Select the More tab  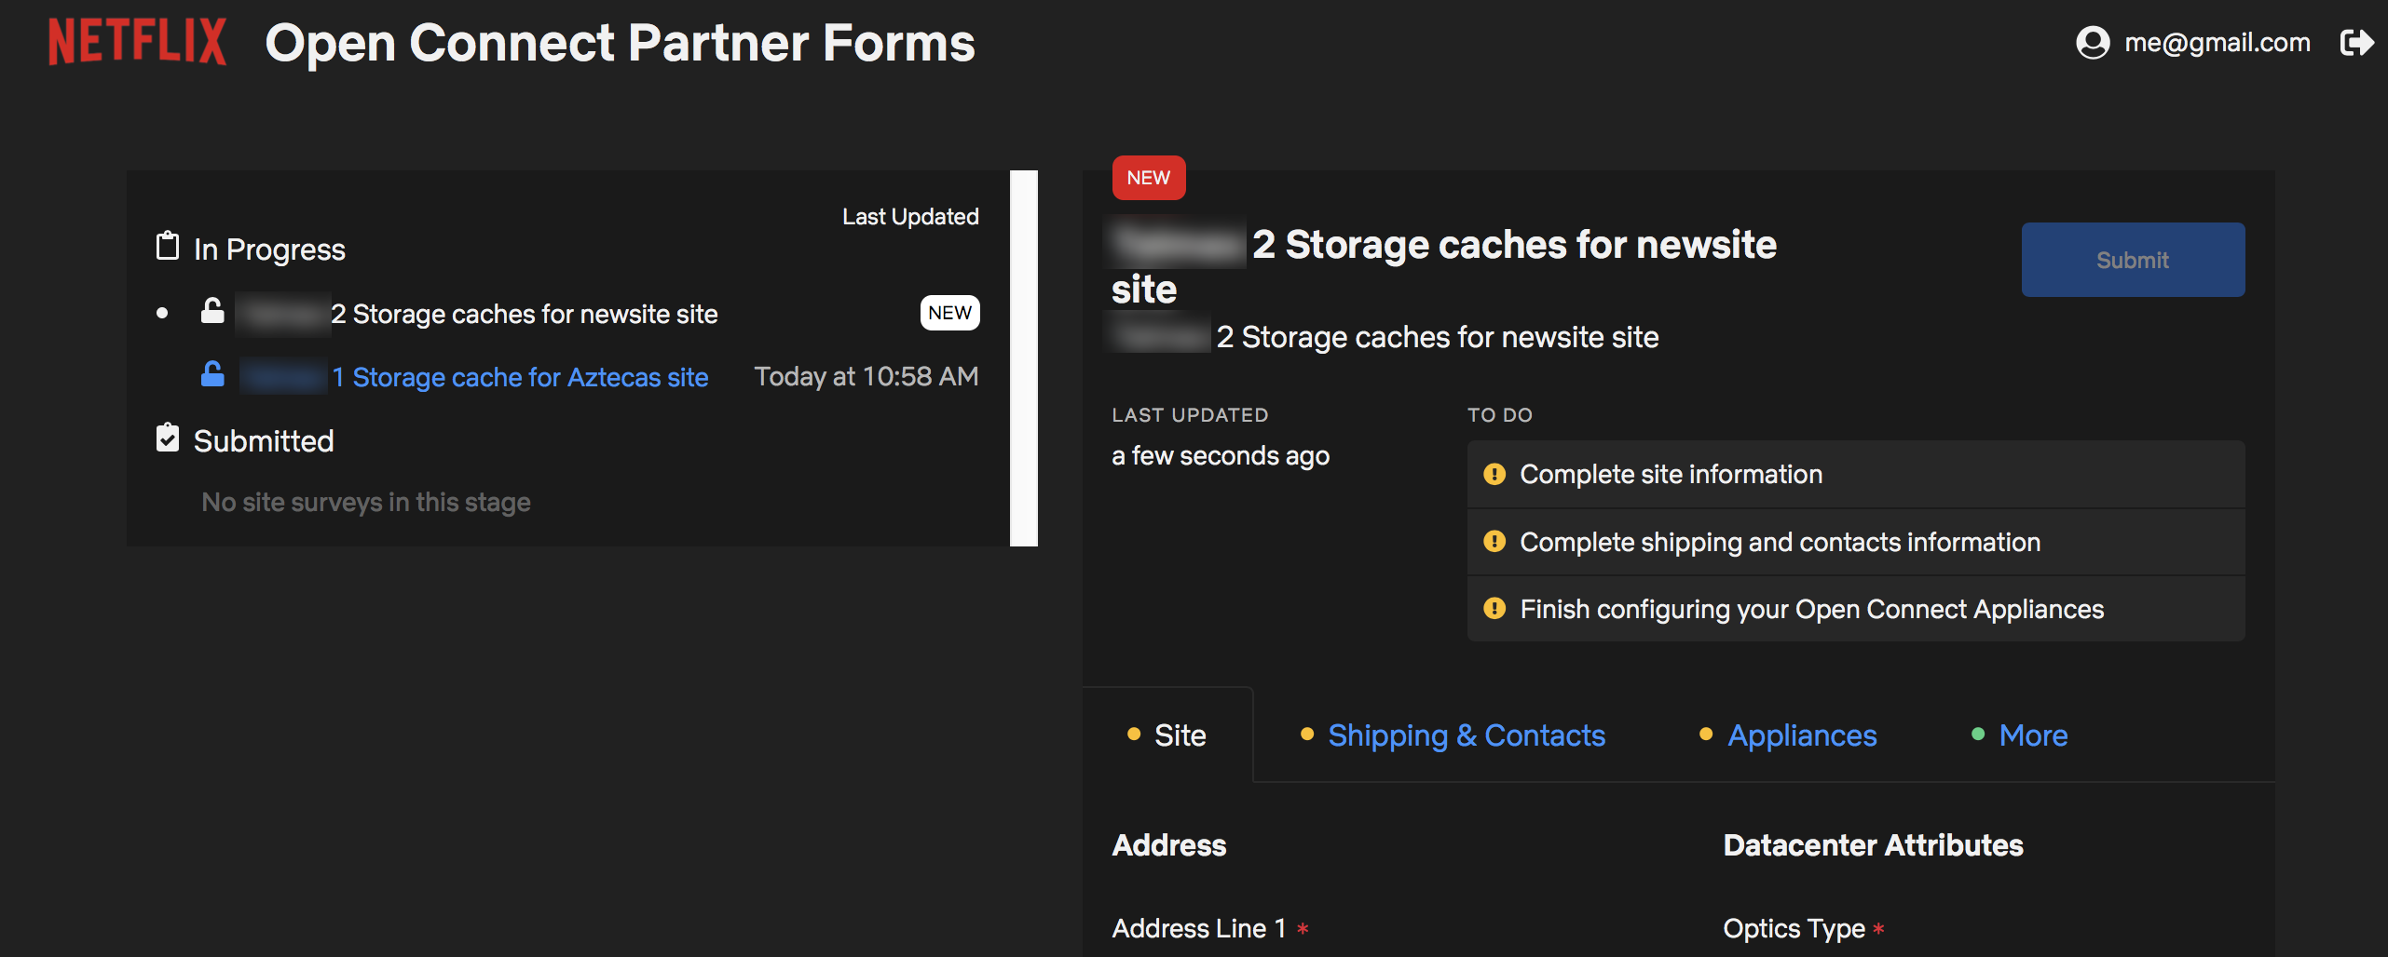pos(2032,735)
